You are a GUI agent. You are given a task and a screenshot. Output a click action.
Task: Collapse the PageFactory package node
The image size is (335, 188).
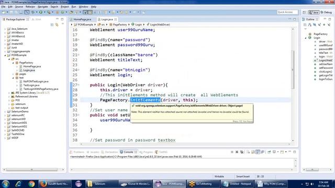(13, 63)
